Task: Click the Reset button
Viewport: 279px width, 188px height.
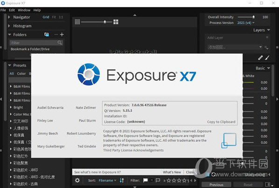Action: [x=248, y=185]
